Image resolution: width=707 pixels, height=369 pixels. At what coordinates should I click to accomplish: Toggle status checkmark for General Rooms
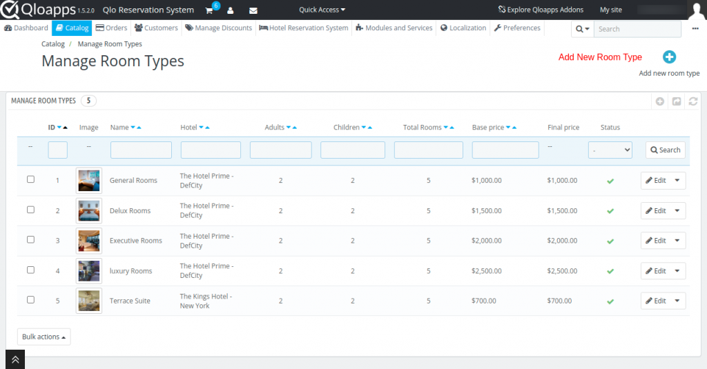click(610, 181)
